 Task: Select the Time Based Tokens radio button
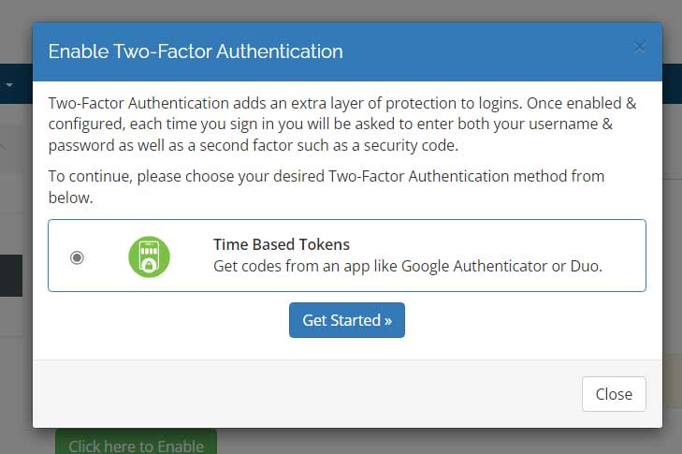(77, 257)
